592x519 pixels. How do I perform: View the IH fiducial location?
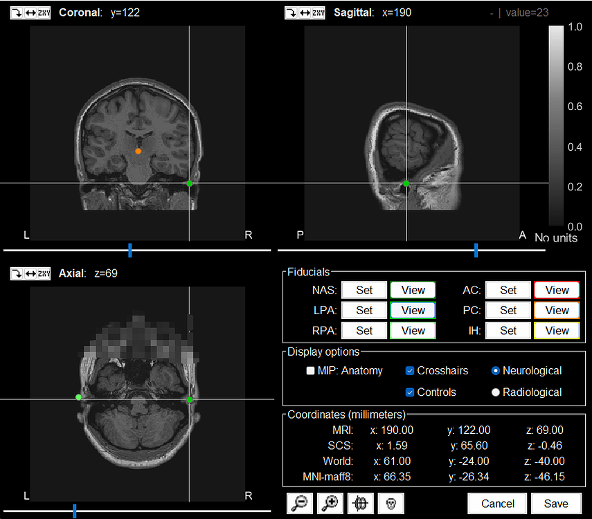coord(557,331)
